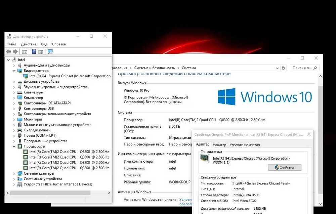This screenshot has height=214, width=336.
Task: Click Device Manager horizontal scrollbar right arrow
Action: [x=109, y=193]
